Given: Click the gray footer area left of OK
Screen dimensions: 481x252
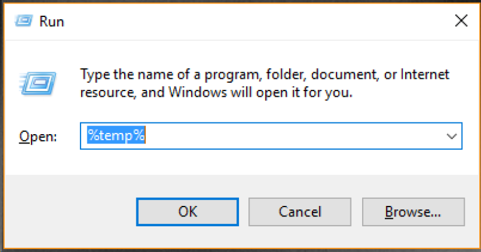Looking at the screenshot, I should tap(71, 212).
